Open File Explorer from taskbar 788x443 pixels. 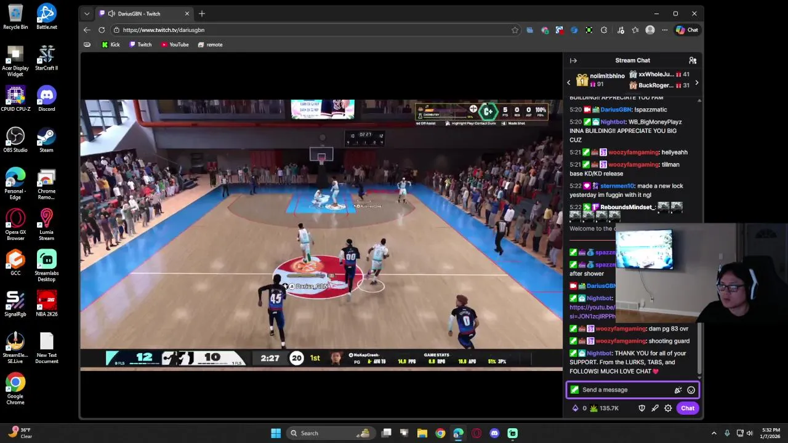[422, 433]
